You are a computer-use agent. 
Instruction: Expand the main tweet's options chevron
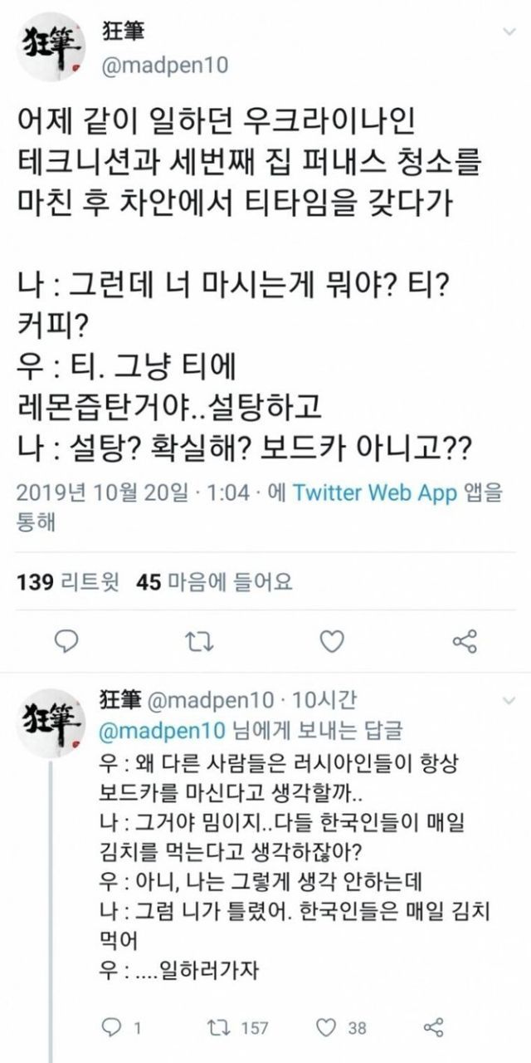tap(507, 31)
